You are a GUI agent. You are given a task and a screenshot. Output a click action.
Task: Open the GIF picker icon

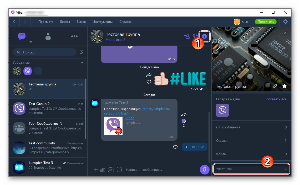[111, 170]
